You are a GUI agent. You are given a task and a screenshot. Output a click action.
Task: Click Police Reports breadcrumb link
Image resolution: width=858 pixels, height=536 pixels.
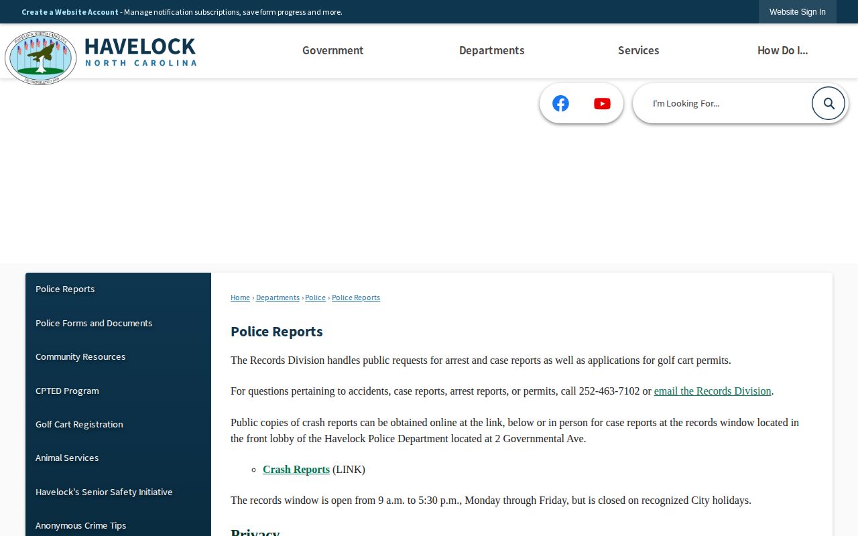(356, 297)
